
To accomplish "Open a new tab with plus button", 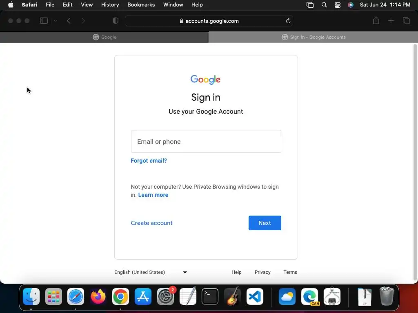I will 391,20.
